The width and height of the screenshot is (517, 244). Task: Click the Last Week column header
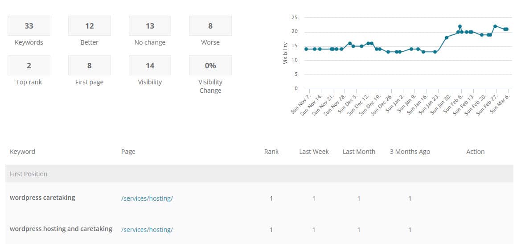314,152
